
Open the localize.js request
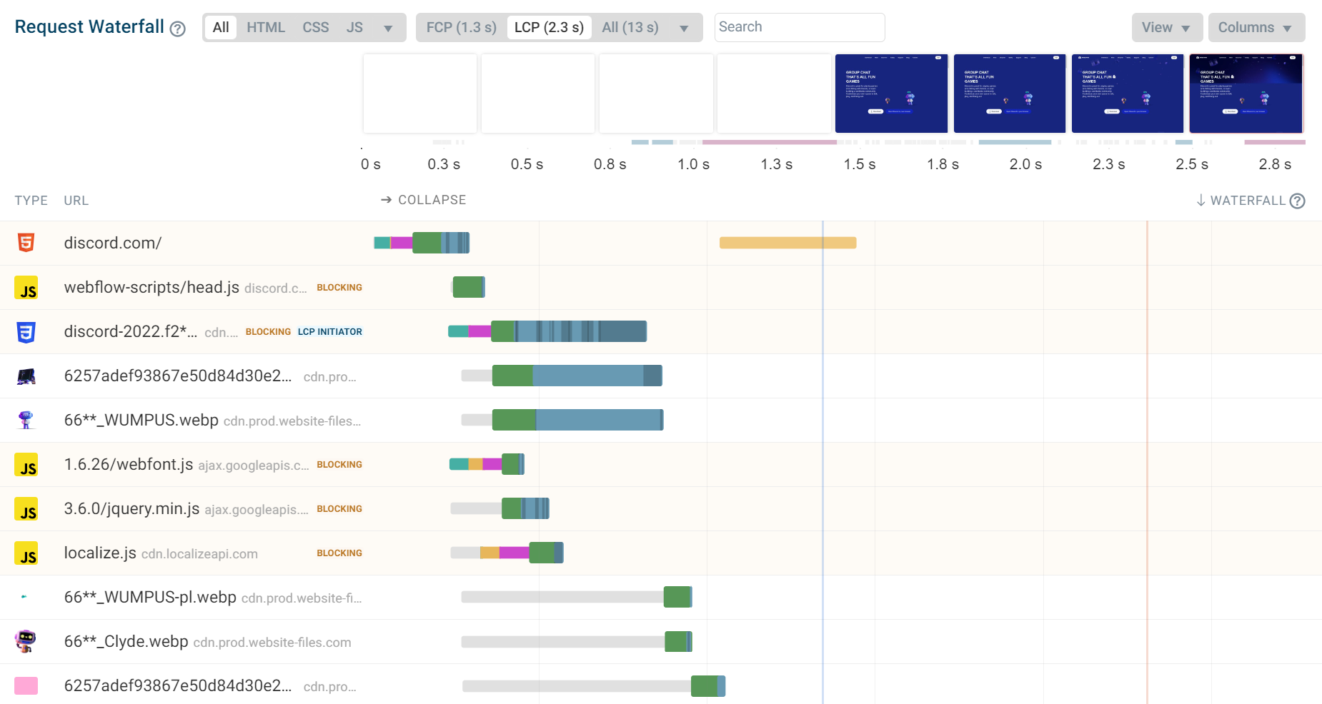click(100, 553)
